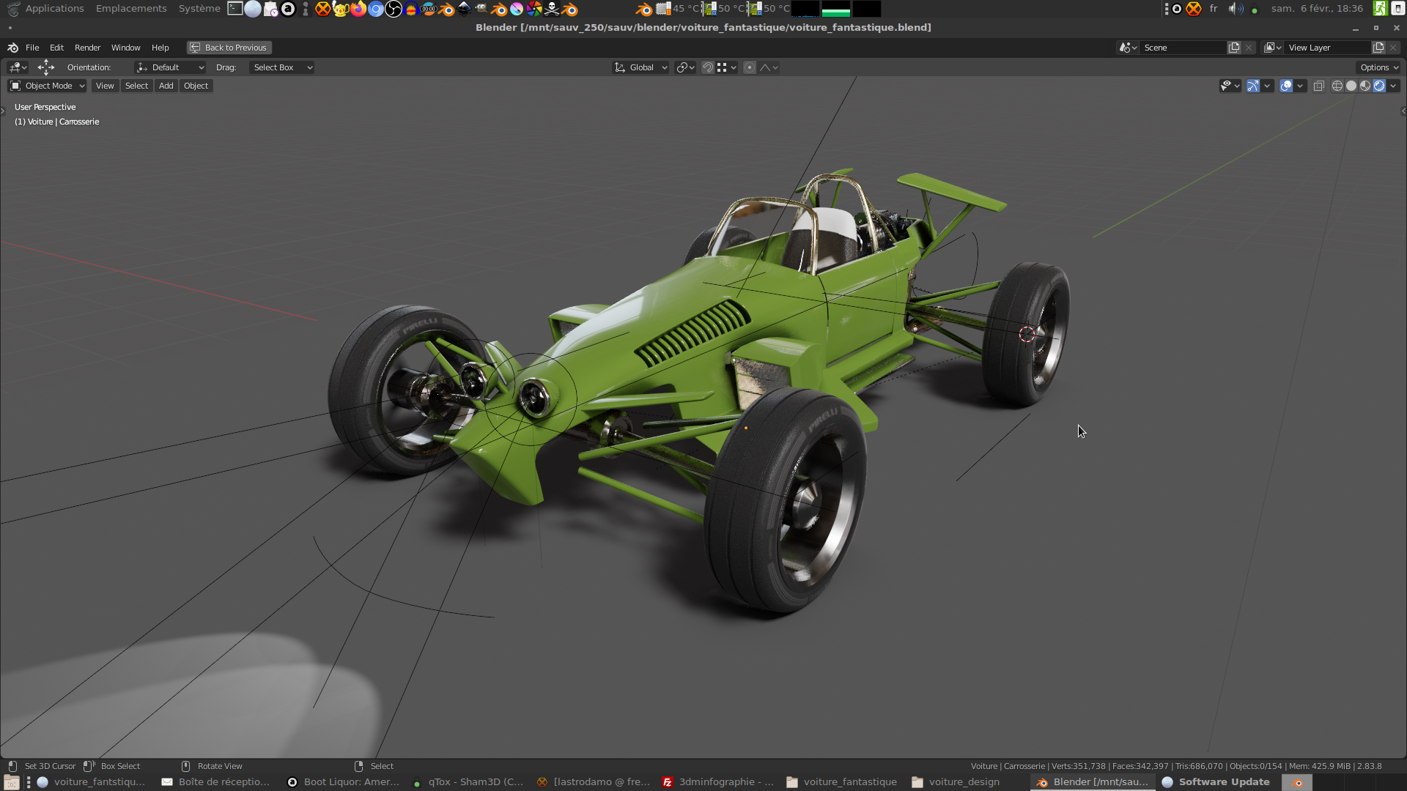Screen dimensions: 1407x791
Task: Click the View Layer name field
Action: point(1328,48)
